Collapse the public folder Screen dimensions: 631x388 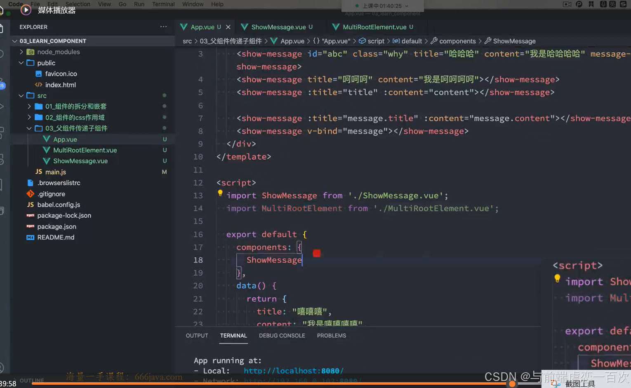21,63
